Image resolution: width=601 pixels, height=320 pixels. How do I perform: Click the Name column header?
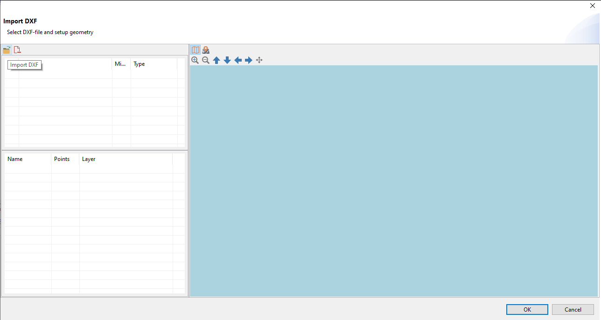click(28, 159)
